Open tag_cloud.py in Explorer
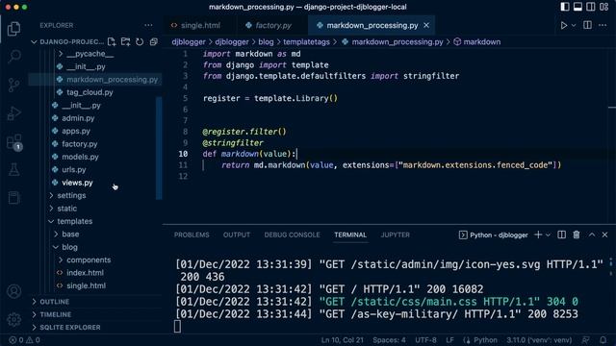Screen dimensions: 616x346 coord(90,92)
